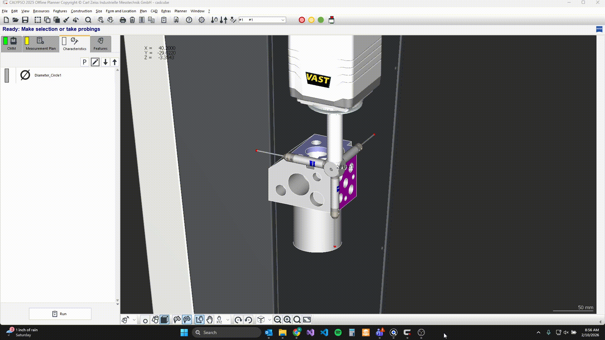
Task: Expand the 3D view cube dropdown arrow
Action: pyautogui.click(x=269, y=320)
